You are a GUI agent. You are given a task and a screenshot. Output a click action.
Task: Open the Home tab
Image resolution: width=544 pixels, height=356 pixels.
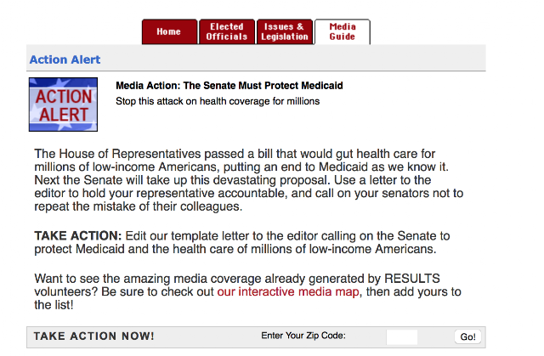pyautogui.click(x=169, y=32)
